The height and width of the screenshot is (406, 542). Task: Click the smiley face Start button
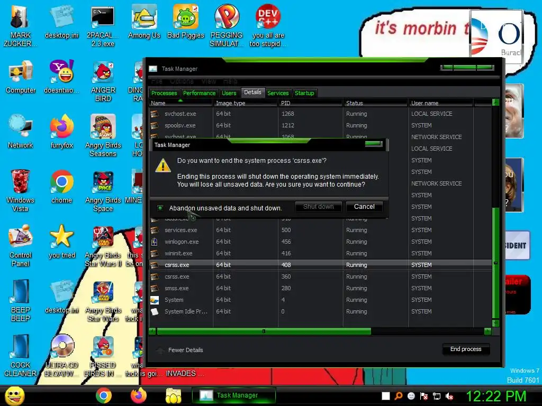tap(14, 396)
